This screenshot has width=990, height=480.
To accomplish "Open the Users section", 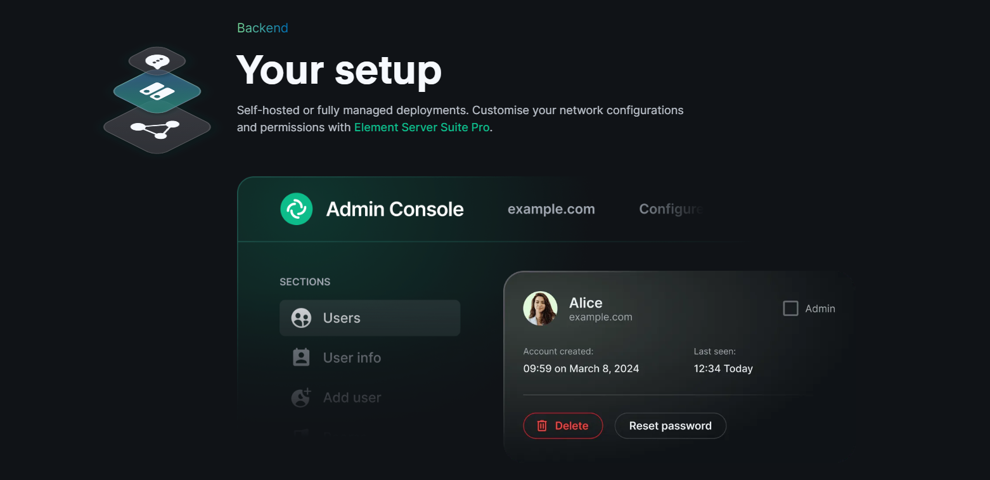I will pyautogui.click(x=370, y=318).
